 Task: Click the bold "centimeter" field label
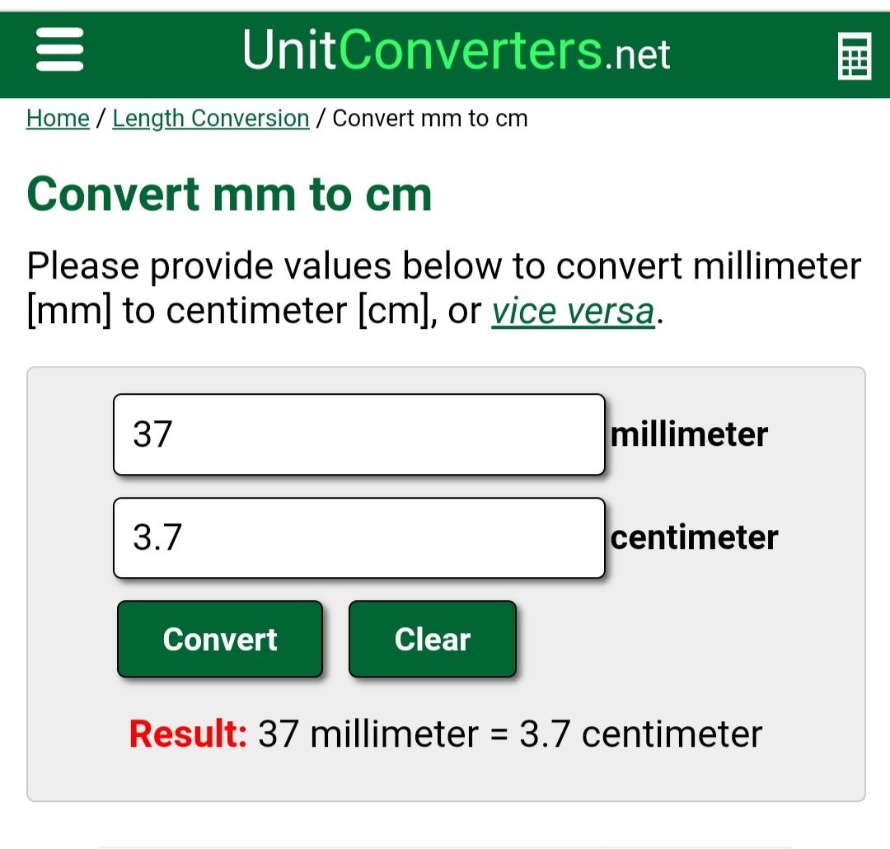694,537
